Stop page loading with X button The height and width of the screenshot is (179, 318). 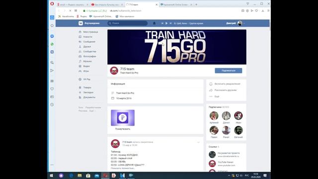pyautogui.click(x=70, y=11)
